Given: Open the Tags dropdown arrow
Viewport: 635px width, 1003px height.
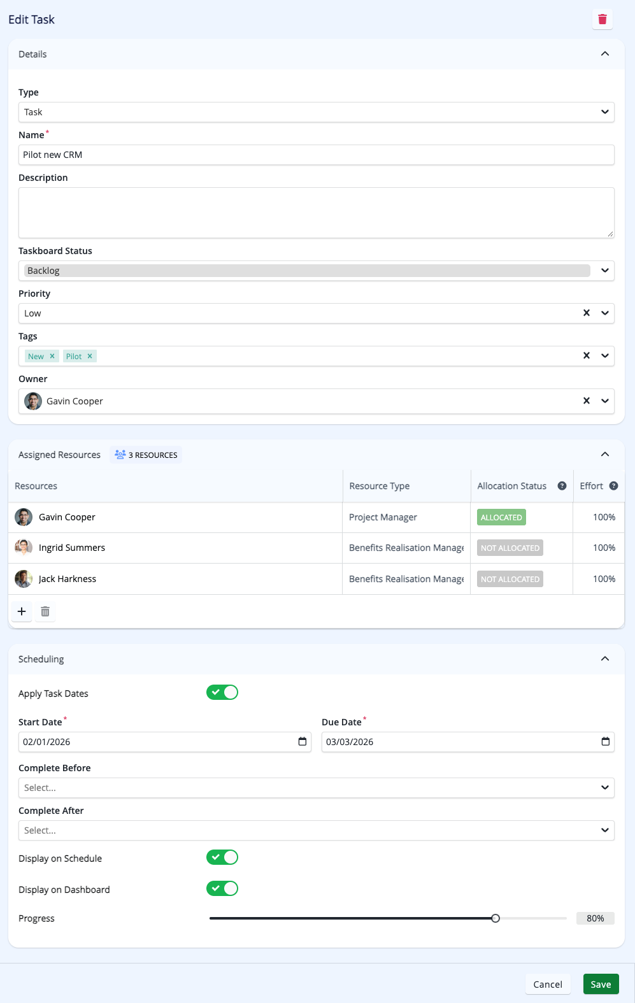Looking at the screenshot, I should (x=605, y=355).
